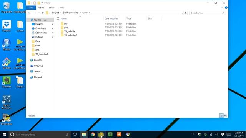Click the search magnifier in Explorer
The width and height of the screenshot is (246, 138).
(223, 13)
